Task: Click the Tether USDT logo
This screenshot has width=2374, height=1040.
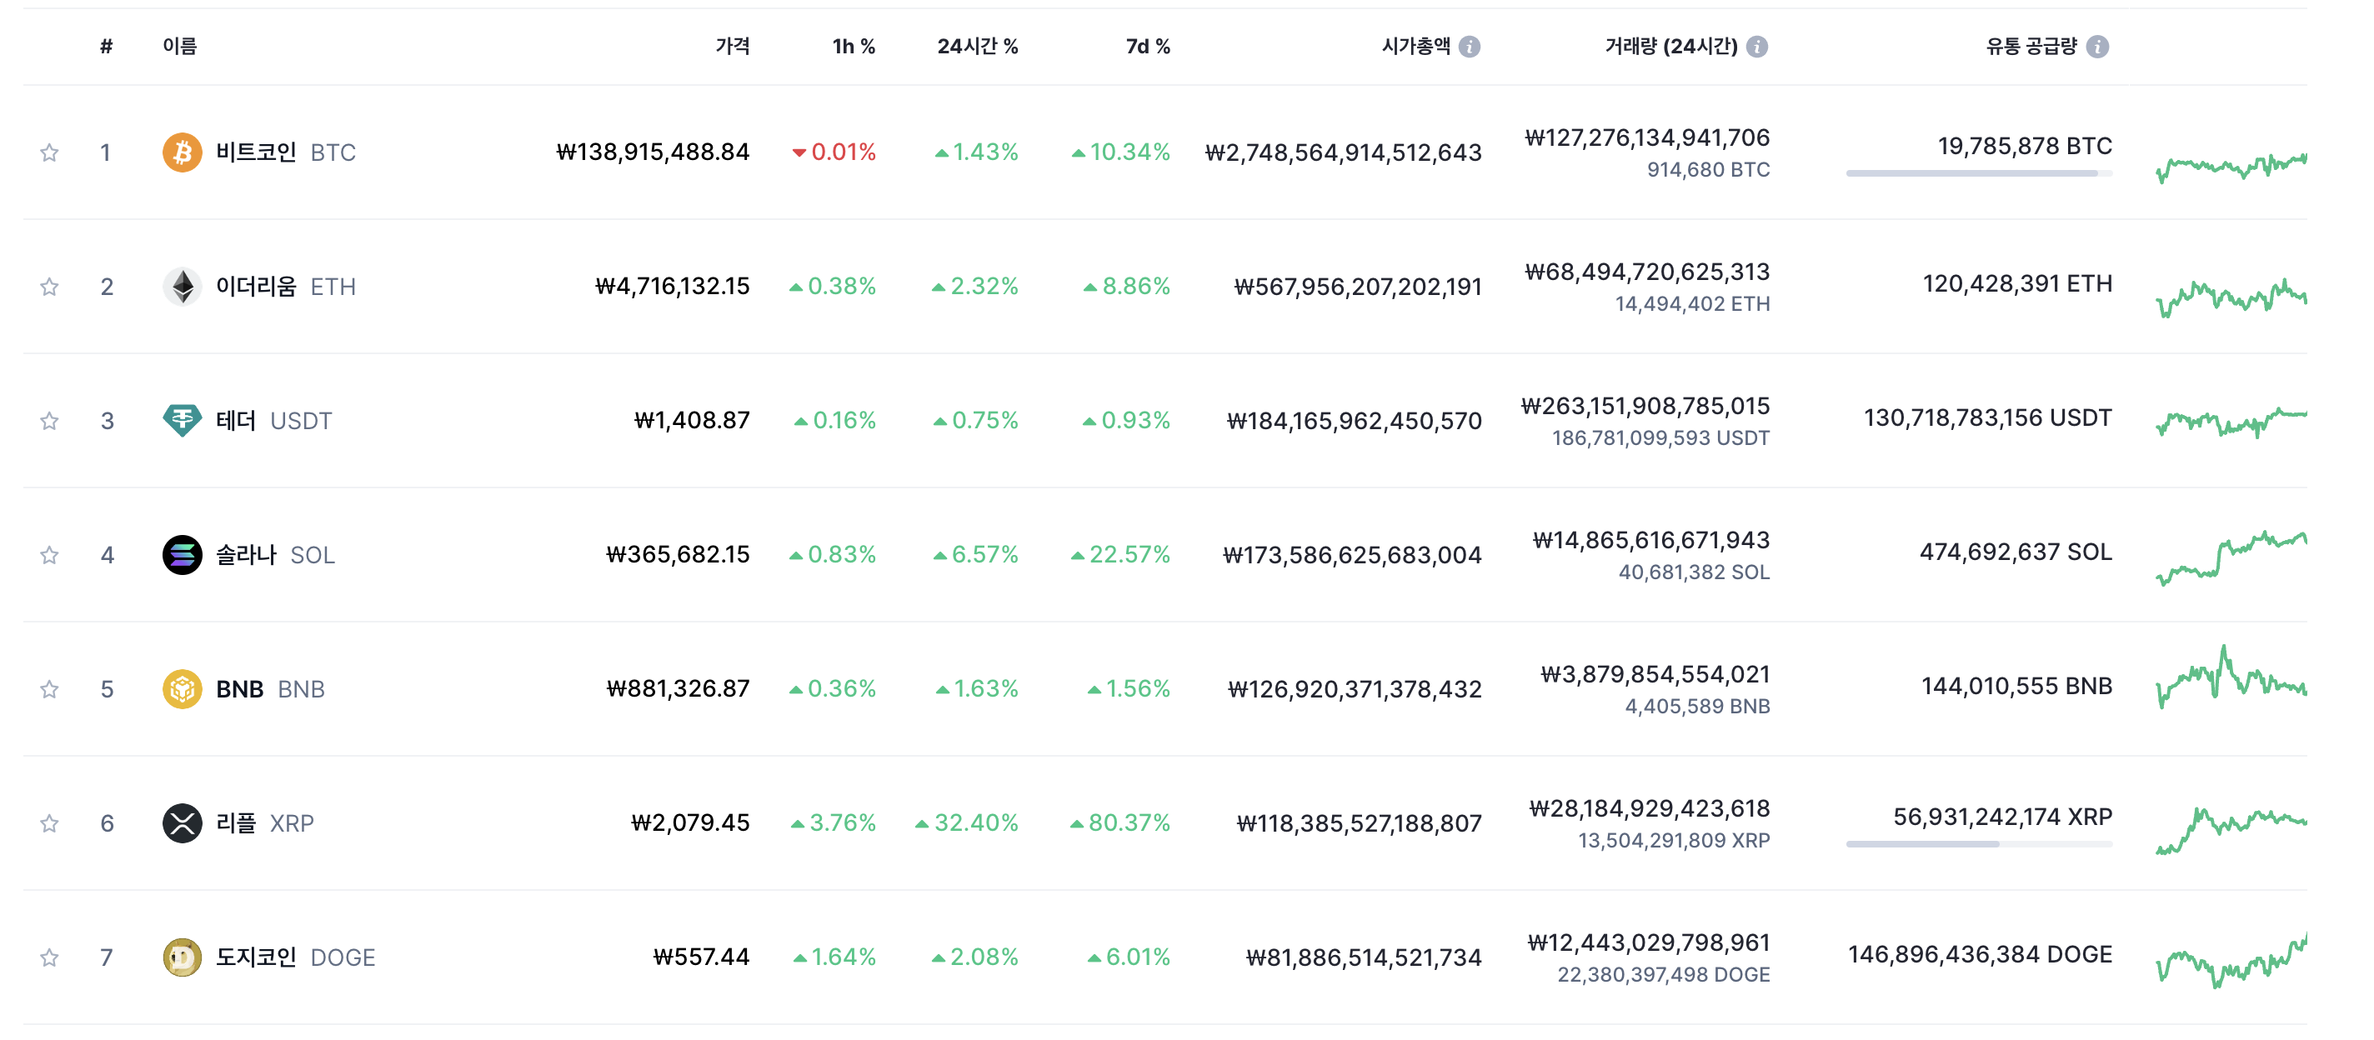Action: point(182,420)
